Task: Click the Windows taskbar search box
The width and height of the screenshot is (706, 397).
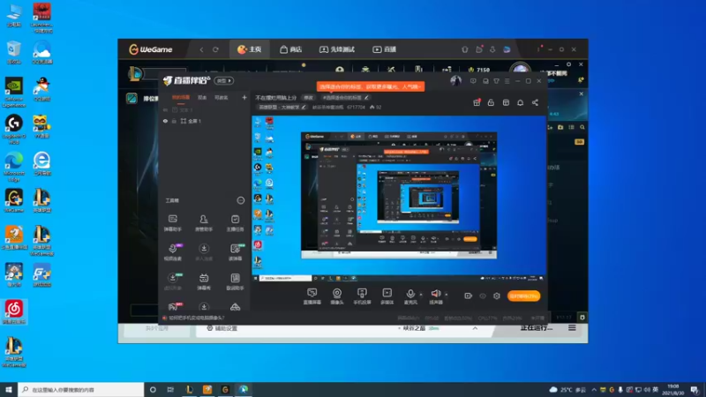Action: [x=81, y=389]
